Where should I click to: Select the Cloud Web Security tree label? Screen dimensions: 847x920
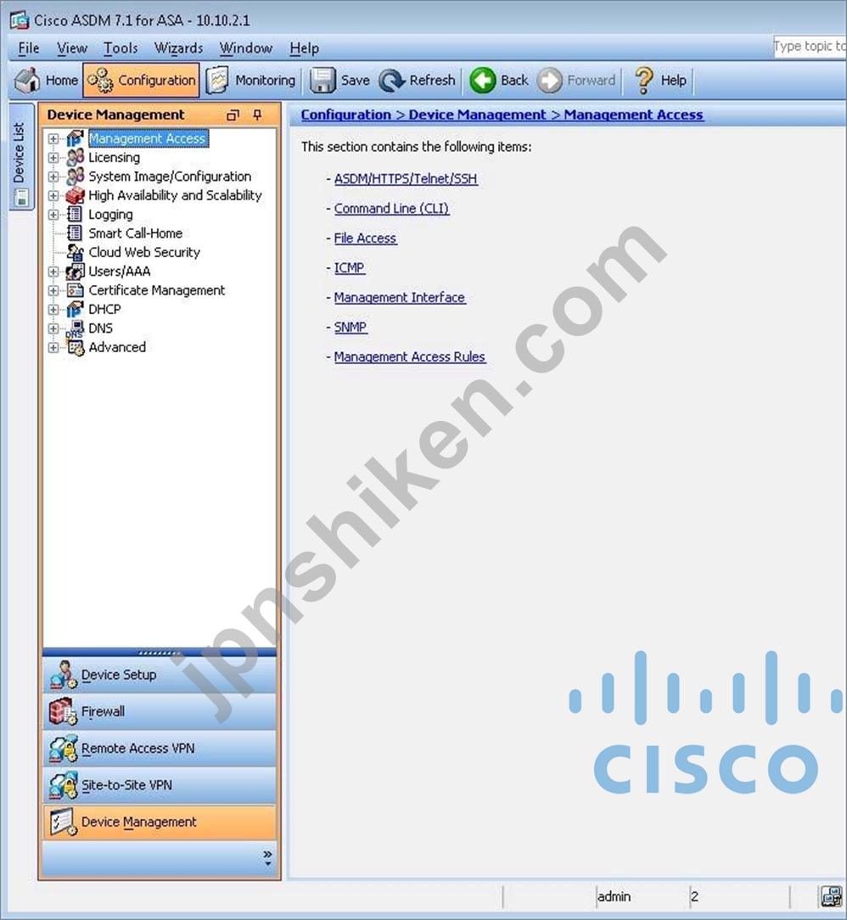tap(144, 252)
